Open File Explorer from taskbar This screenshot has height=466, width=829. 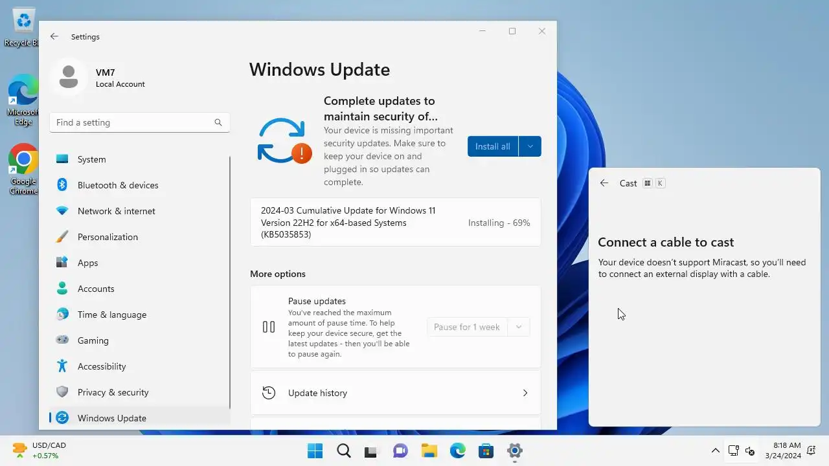point(429,451)
